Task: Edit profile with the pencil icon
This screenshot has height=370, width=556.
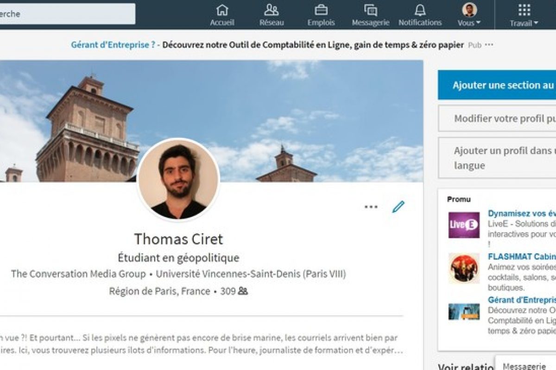Action: pos(398,206)
